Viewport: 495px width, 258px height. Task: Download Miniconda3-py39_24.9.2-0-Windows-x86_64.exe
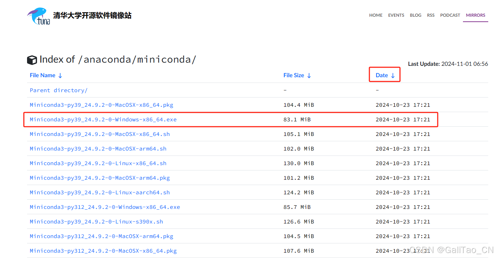(103, 120)
